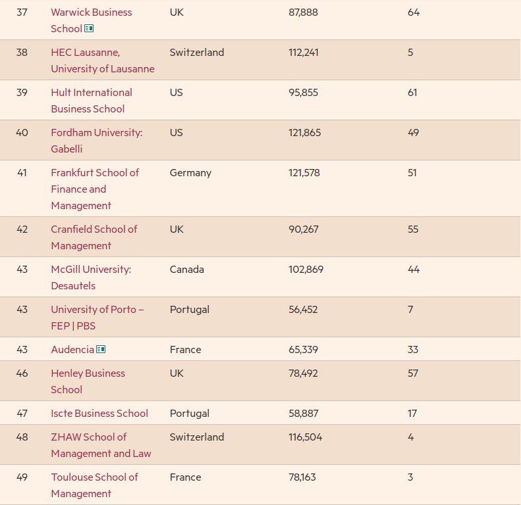Open Iscte Business School link
Screen dimensions: 521x505
99,414
